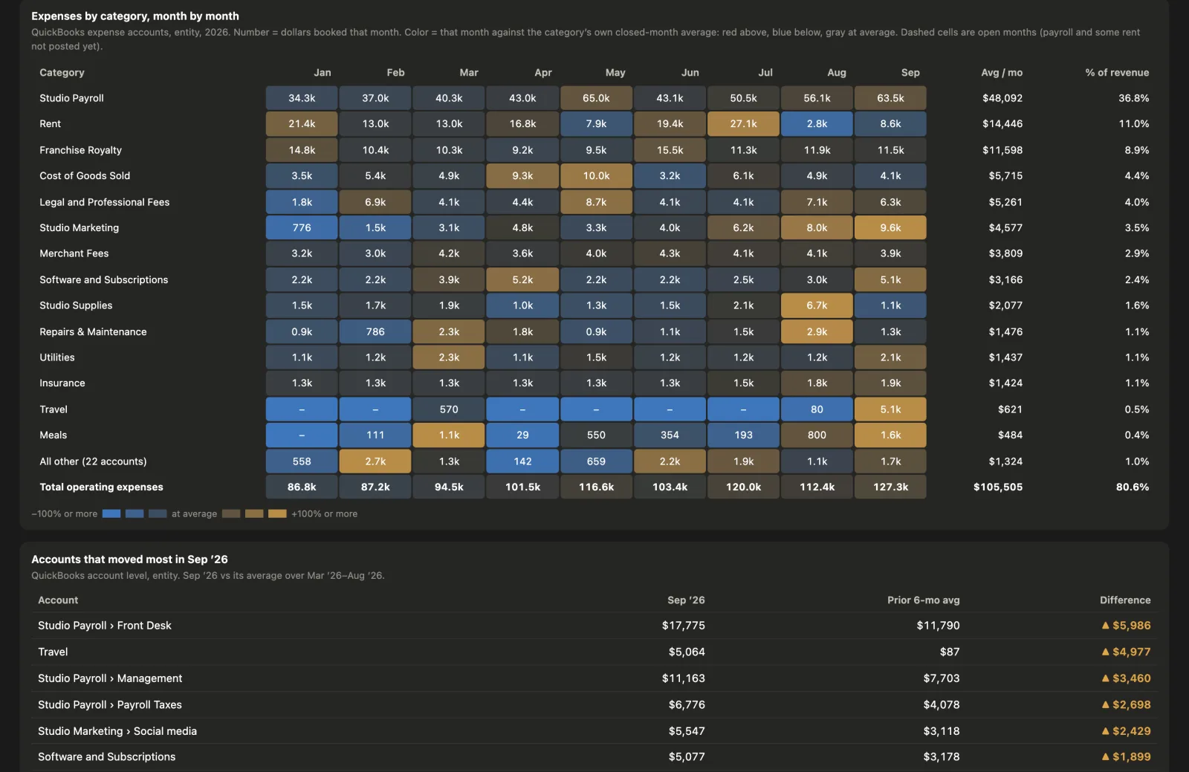The height and width of the screenshot is (772, 1189).
Task: Click Rent Aug cell 2.8k
Action: coord(817,124)
